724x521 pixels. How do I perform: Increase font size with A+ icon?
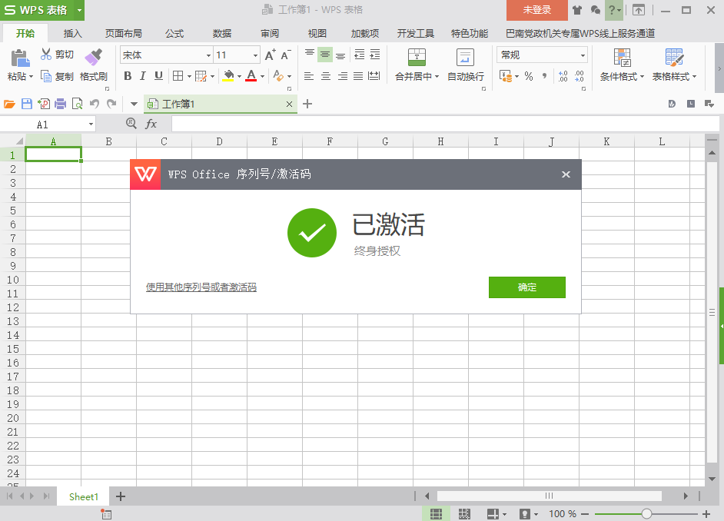[x=271, y=55]
